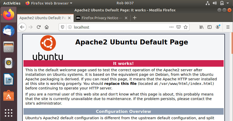233x121 pixels.
Task: Click the Configuration Overview heading
Action: coord(123,111)
